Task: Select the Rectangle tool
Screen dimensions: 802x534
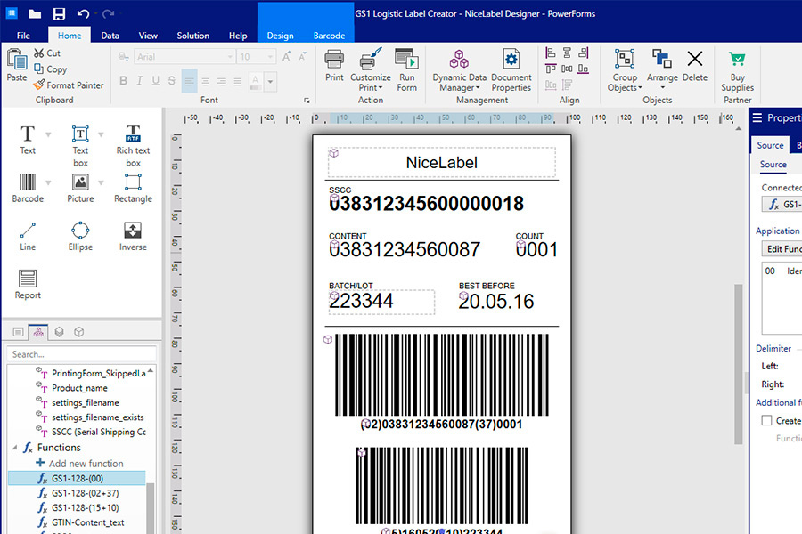Action: [x=133, y=188]
